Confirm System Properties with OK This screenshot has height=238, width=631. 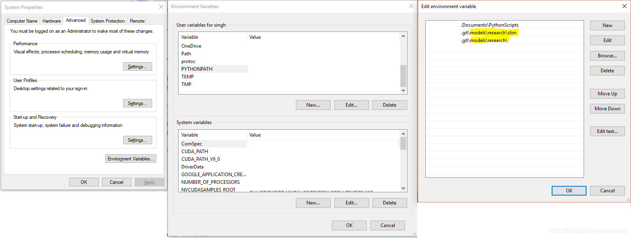pyautogui.click(x=84, y=182)
